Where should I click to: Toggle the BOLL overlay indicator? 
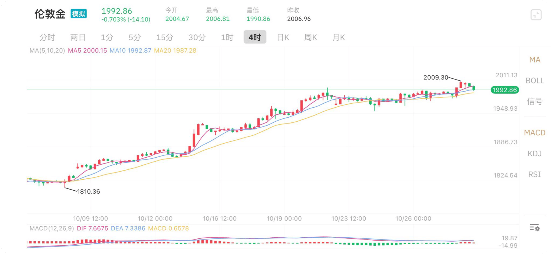535,81
